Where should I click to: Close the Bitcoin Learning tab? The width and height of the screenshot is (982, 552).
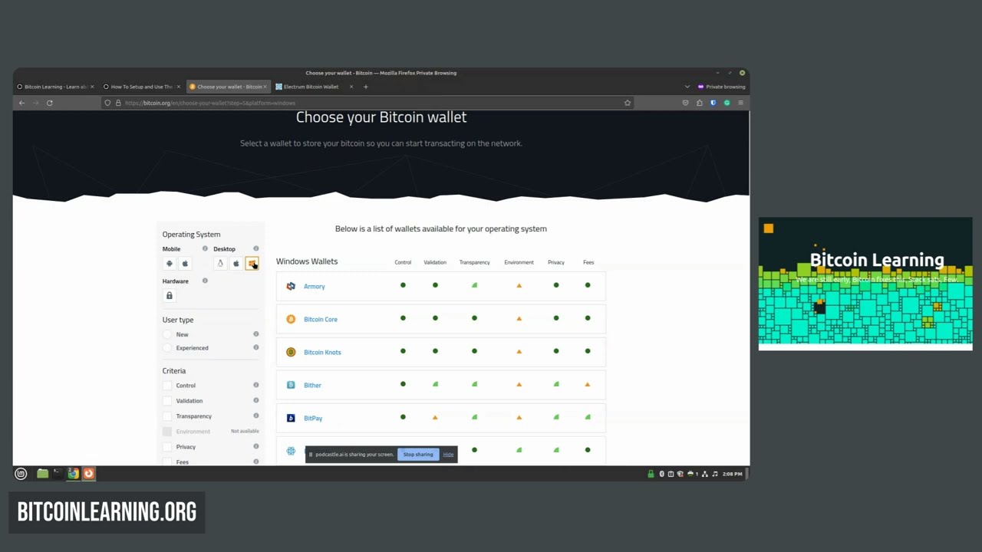92,87
